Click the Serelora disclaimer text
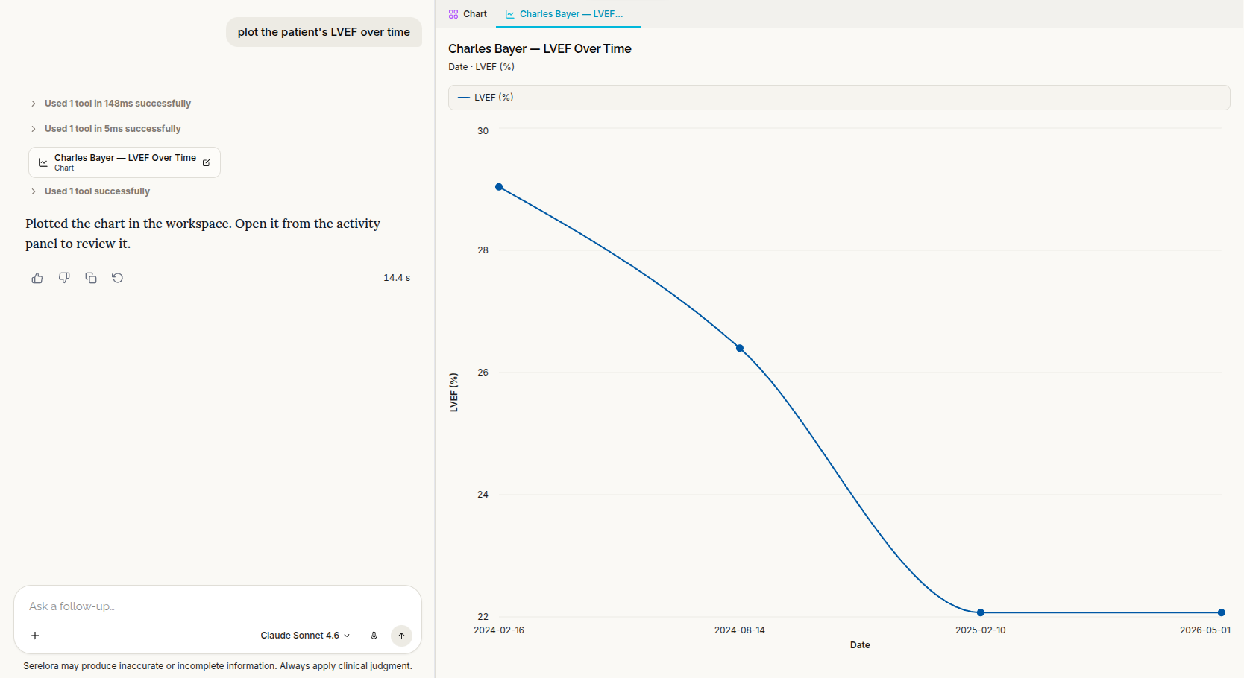Image resolution: width=1244 pixels, height=678 pixels. [218, 666]
